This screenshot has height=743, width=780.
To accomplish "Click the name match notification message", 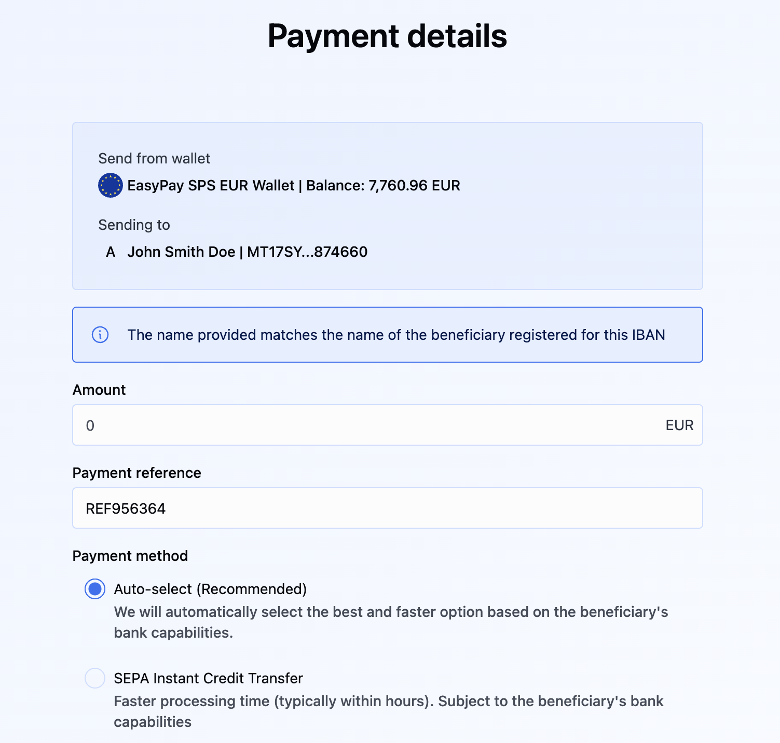I will click(396, 335).
